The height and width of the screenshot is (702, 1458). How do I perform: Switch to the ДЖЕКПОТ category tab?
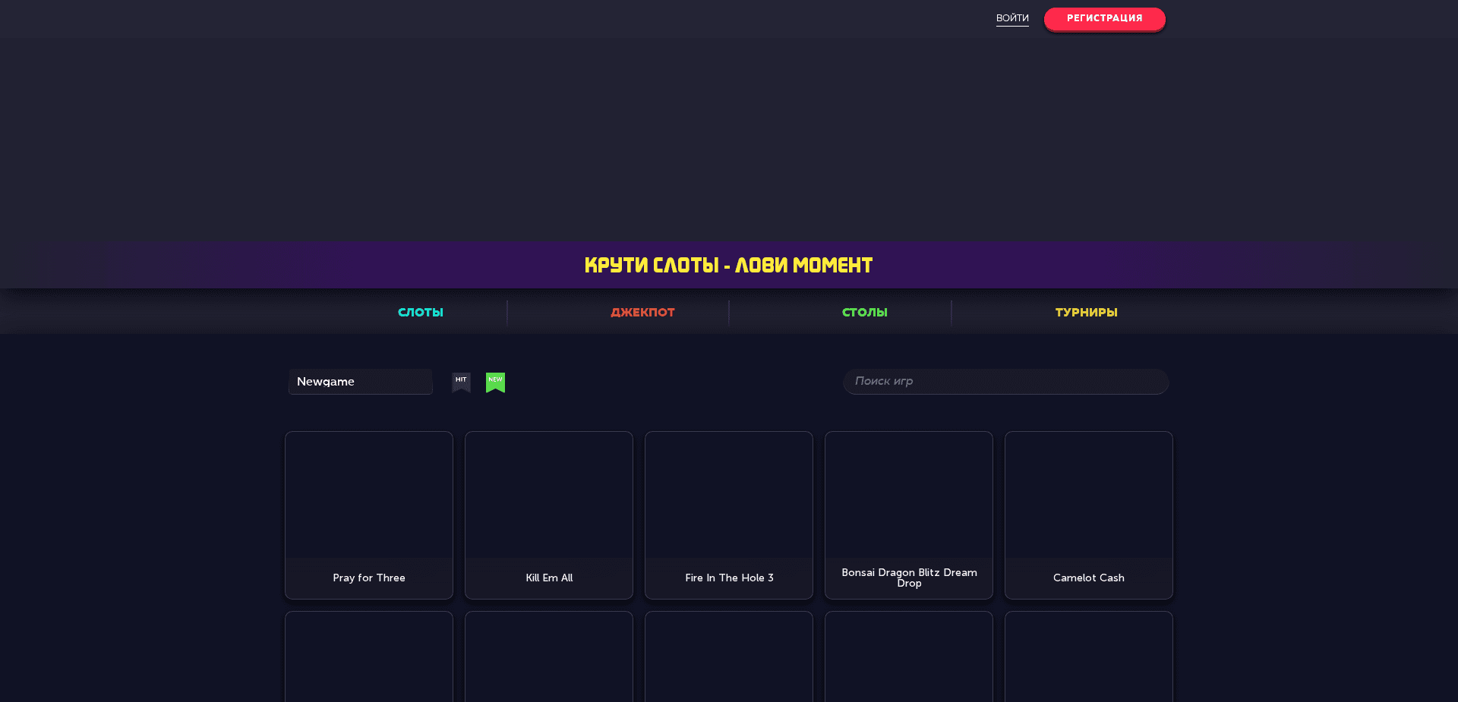point(642,312)
